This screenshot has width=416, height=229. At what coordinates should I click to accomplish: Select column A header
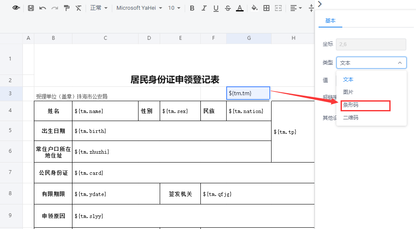click(28, 38)
